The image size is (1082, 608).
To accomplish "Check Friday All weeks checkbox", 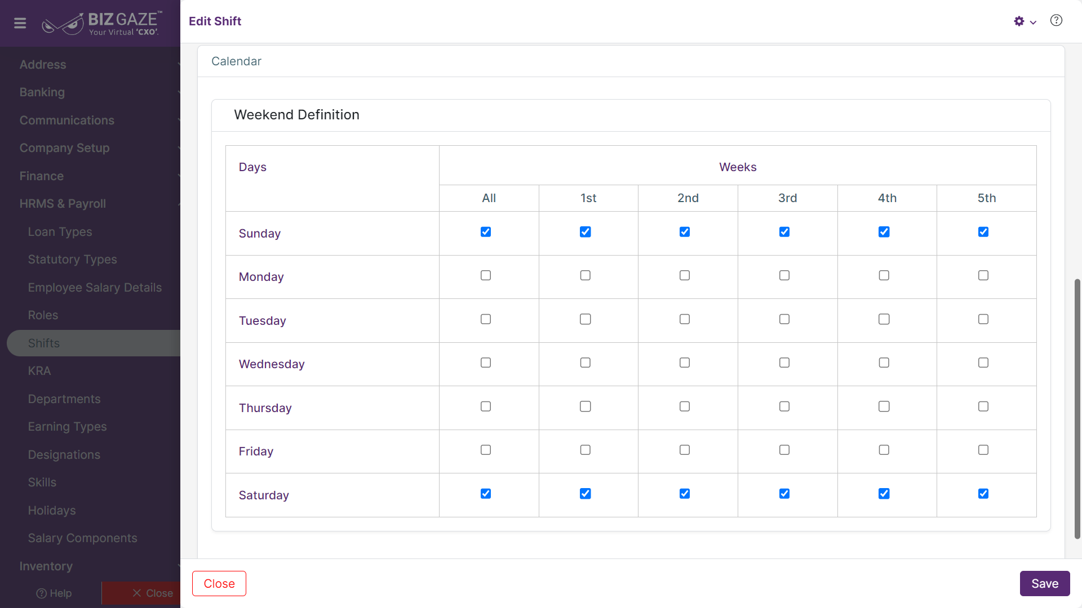I will (486, 450).
